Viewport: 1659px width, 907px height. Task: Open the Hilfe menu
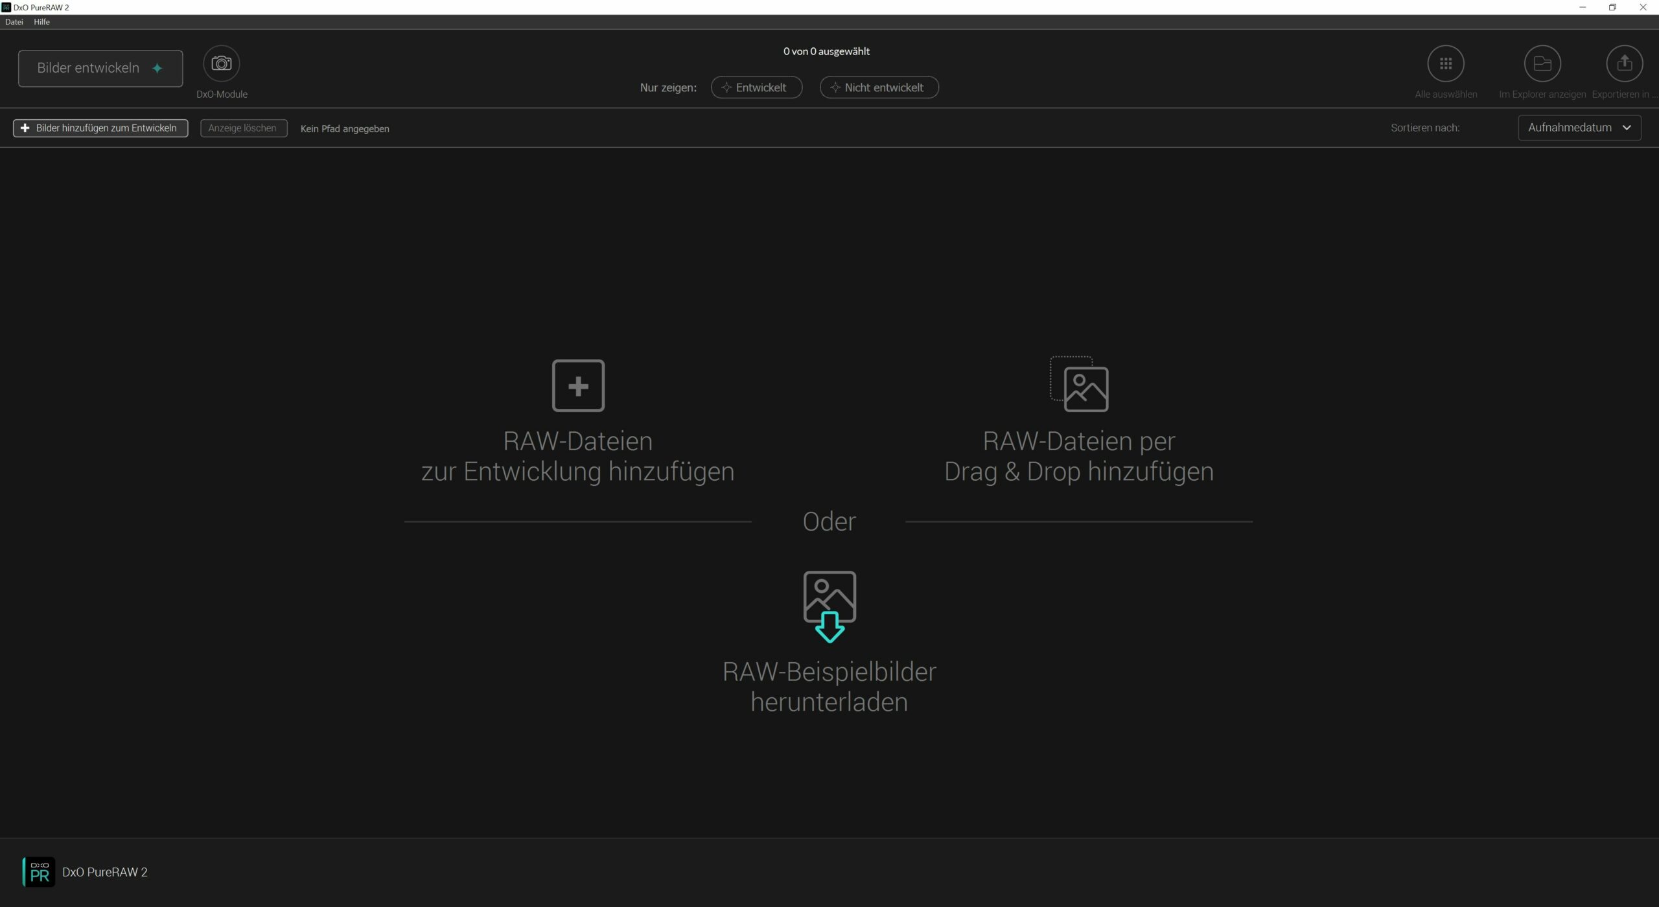pyautogui.click(x=41, y=22)
